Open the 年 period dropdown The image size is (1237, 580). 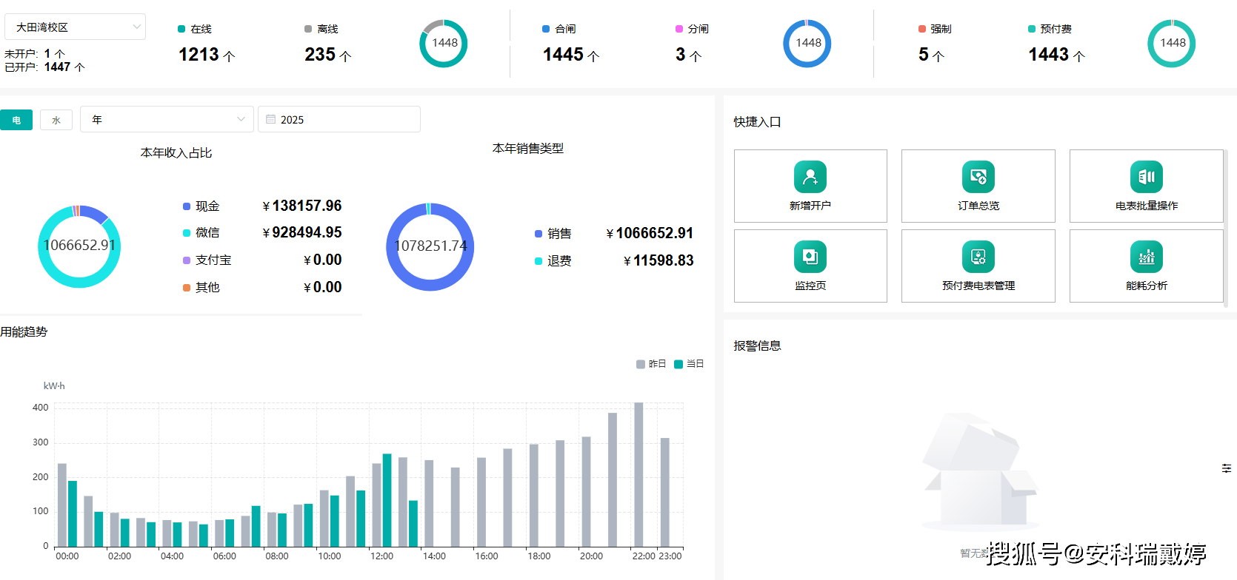tap(167, 119)
